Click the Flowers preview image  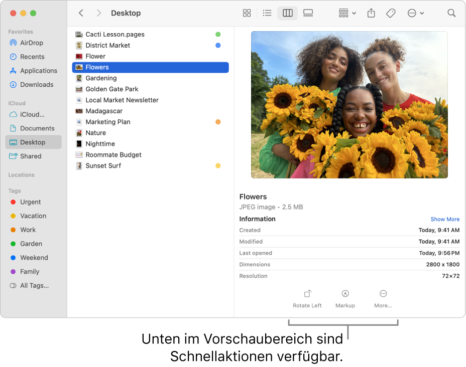click(x=349, y=105)
